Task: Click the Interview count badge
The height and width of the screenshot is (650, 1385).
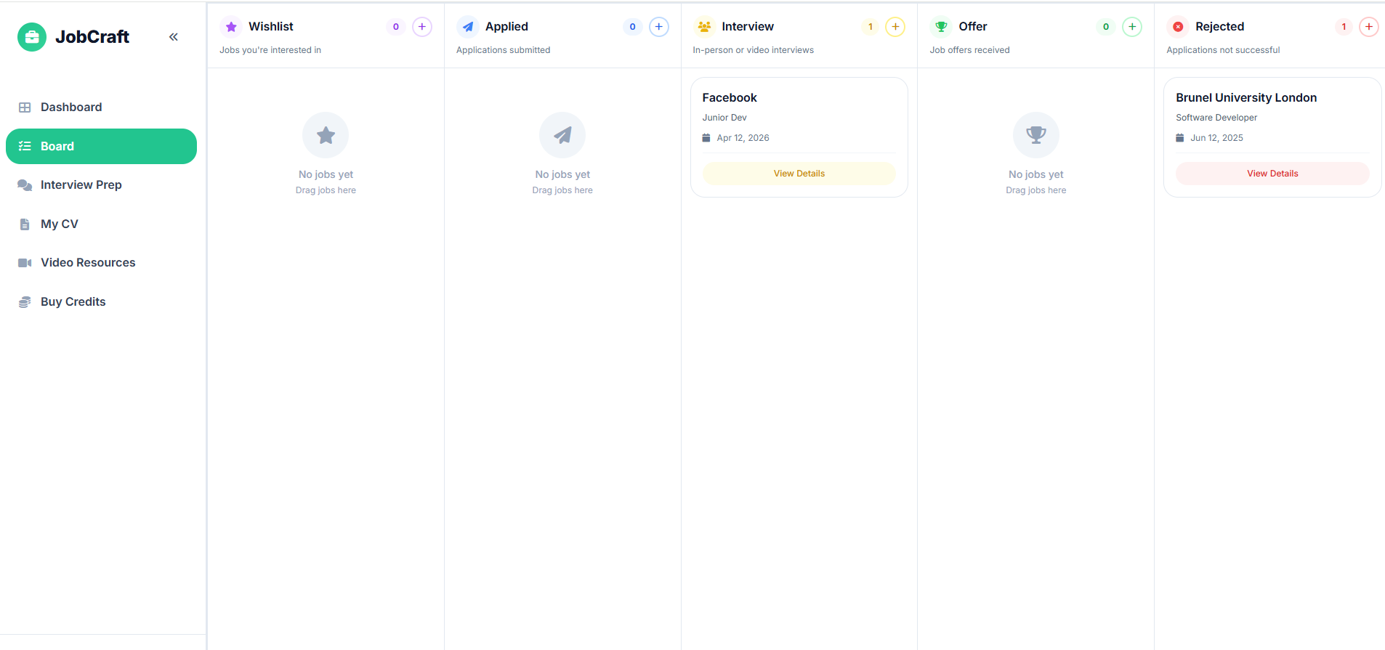Action: [x=871, y=27]
